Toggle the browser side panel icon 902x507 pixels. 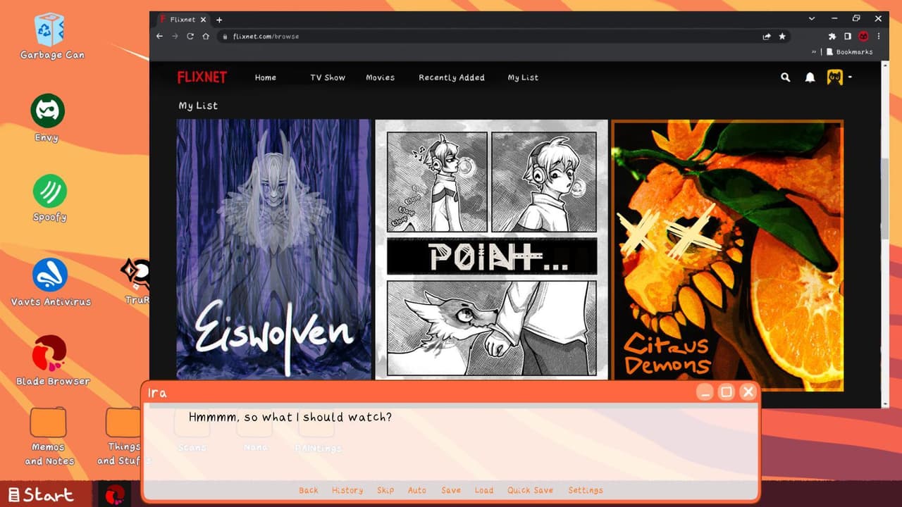(x=848, y=36)
